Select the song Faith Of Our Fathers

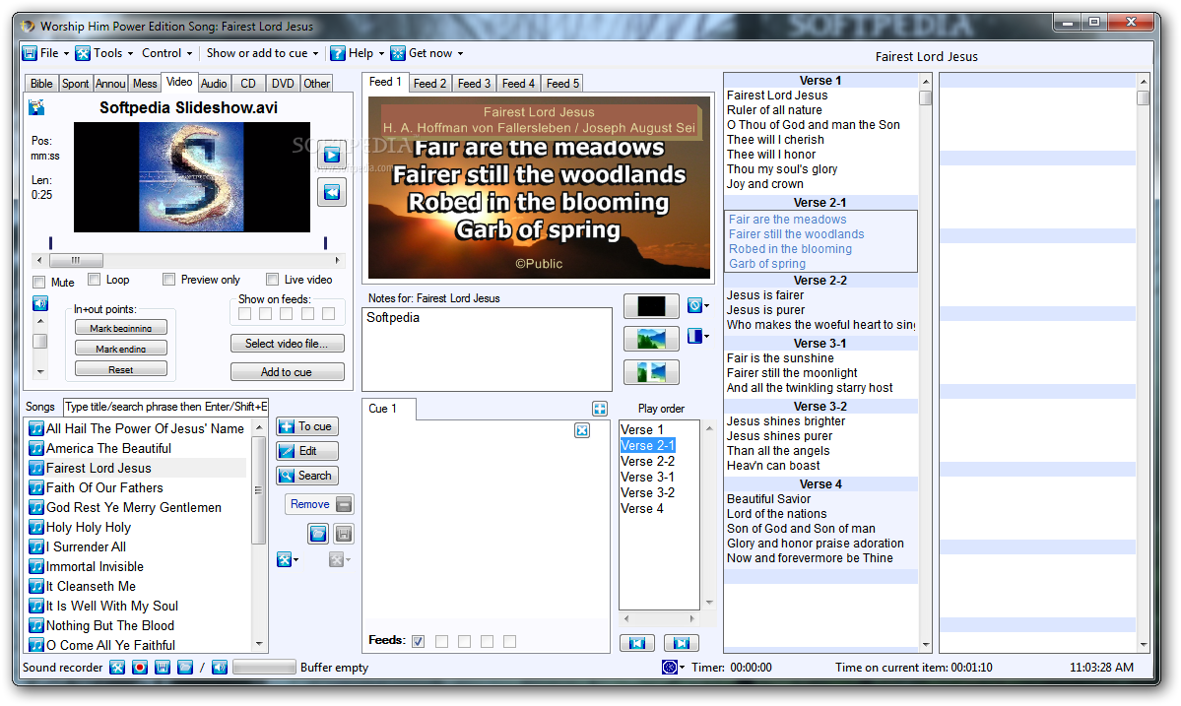click(104, 487)
